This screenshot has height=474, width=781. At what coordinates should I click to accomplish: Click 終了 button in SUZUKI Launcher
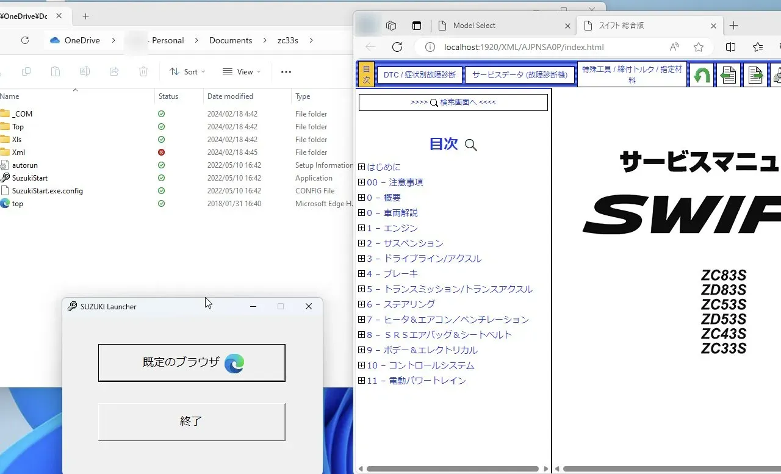(x=192, y=422)
